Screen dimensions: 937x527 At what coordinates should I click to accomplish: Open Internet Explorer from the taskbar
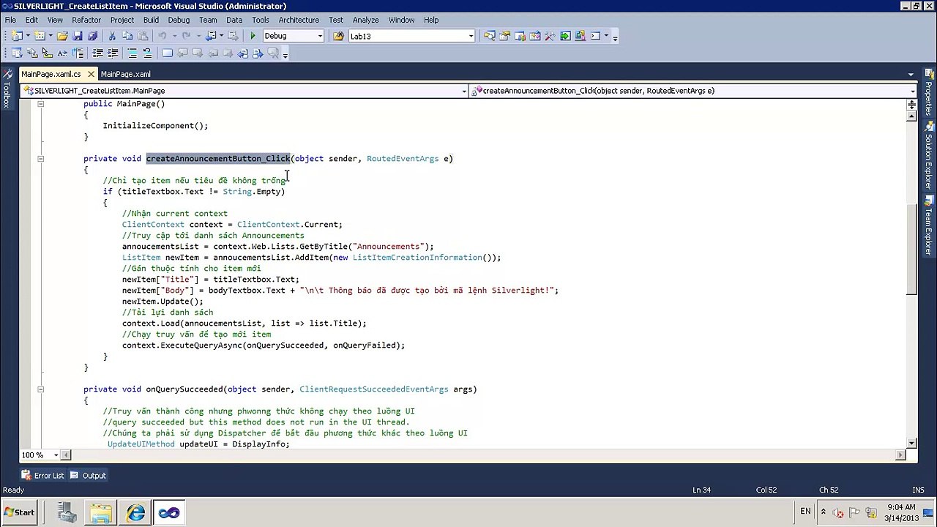pos(135,512)
